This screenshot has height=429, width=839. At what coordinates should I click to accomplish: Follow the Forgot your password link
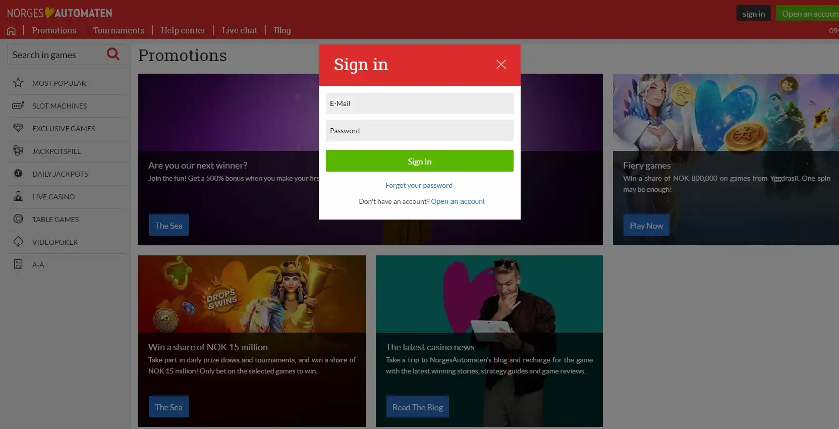pos(419,185)
